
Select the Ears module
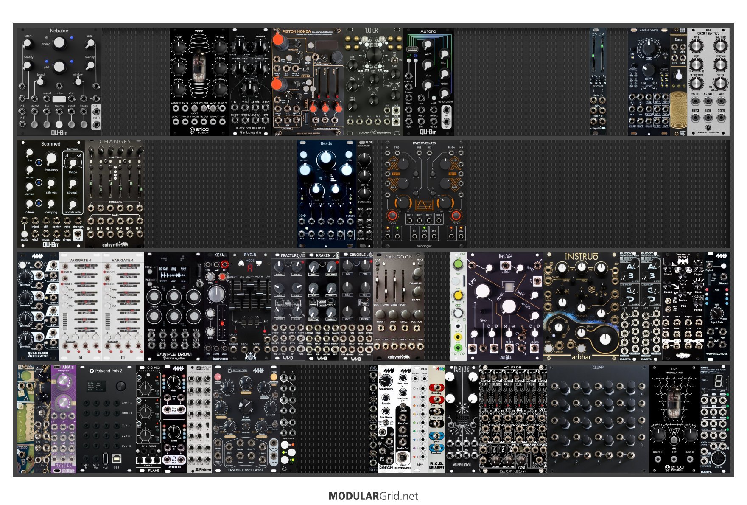679,82
